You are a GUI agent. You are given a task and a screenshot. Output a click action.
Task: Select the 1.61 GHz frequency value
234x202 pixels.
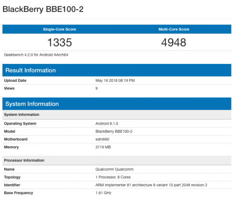coord(104,193)
